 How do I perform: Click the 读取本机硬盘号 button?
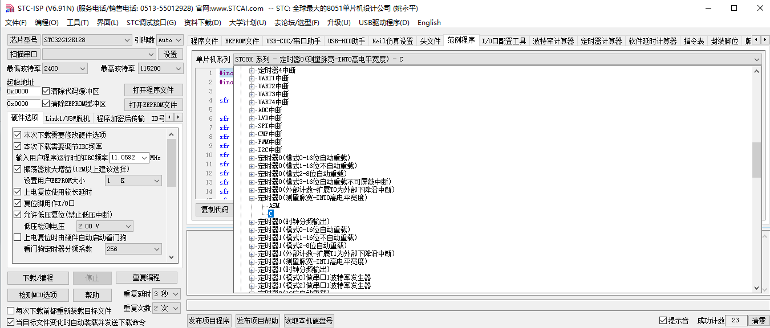[309, 321]
